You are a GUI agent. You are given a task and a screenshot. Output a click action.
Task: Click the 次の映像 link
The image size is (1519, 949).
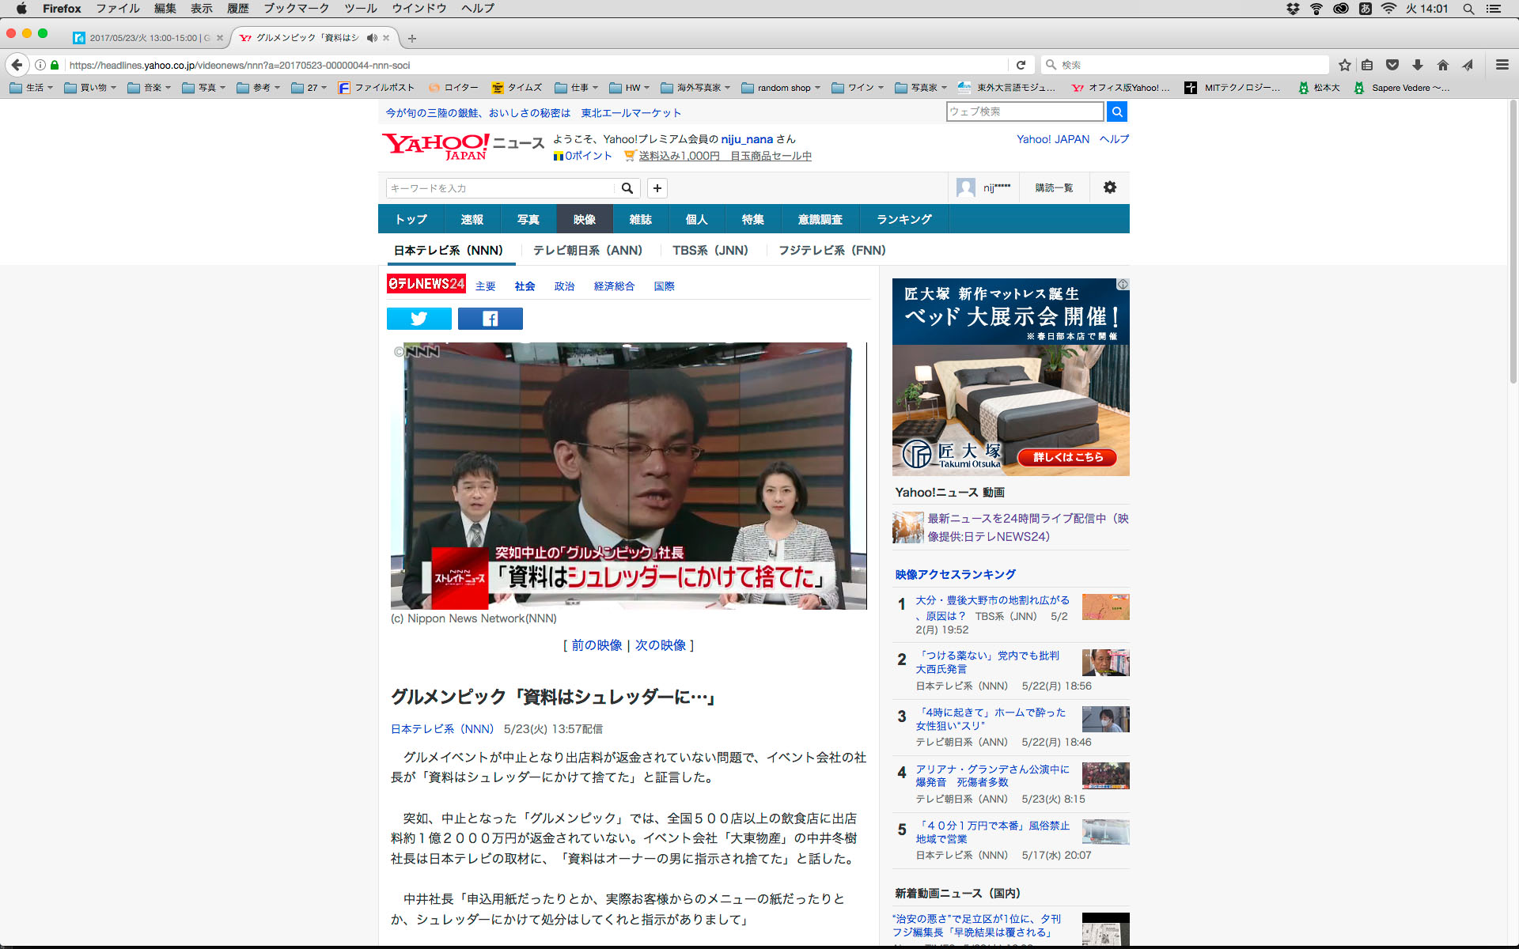coord(660,645)
